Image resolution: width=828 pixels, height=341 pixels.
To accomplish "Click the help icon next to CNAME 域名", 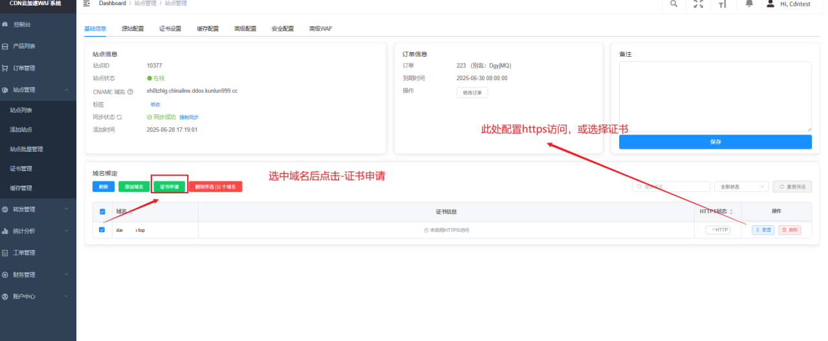I will 131,92.
